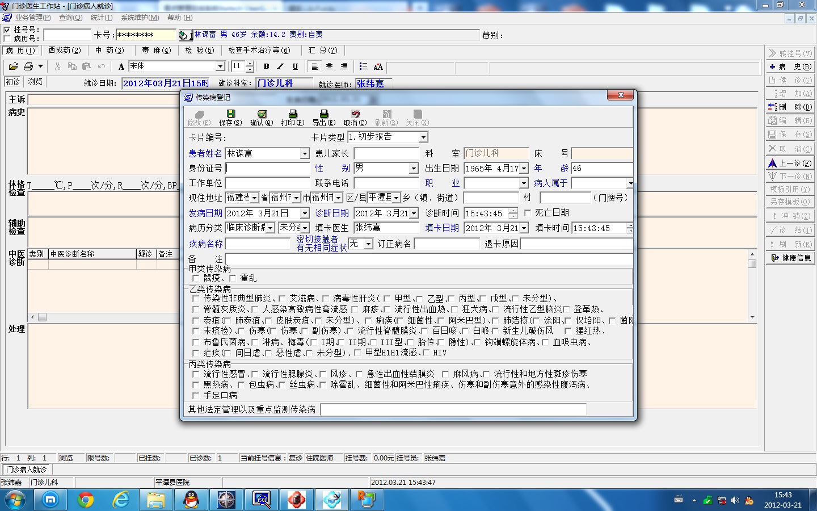Check the 霍乱 checkbox under 甲类传染病
Viewport: 817px width, 511px height.
point(232,278)
